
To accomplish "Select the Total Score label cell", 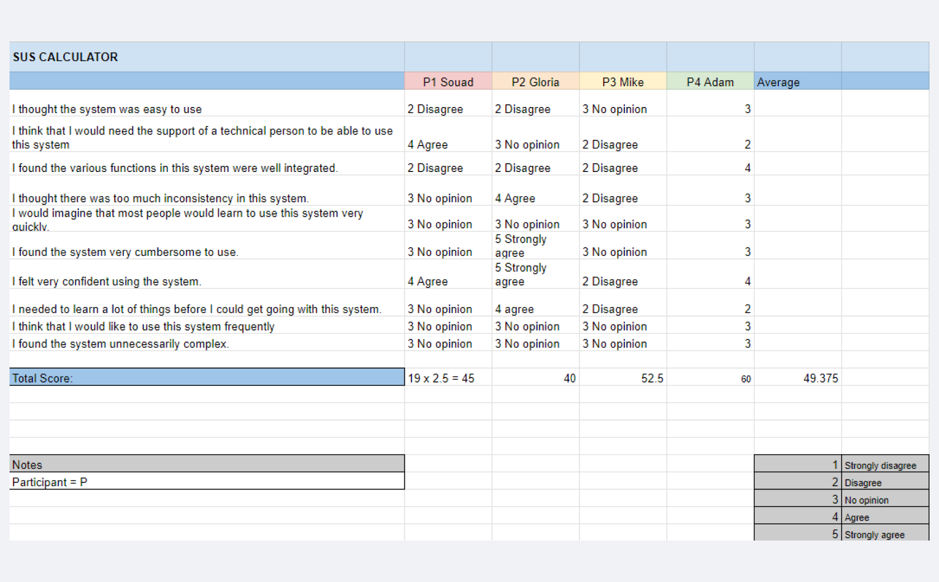I will click(x=207, y=378).
